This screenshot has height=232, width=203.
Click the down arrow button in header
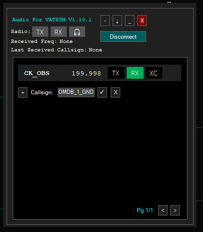pyautogui.click(x=117, y=21)
